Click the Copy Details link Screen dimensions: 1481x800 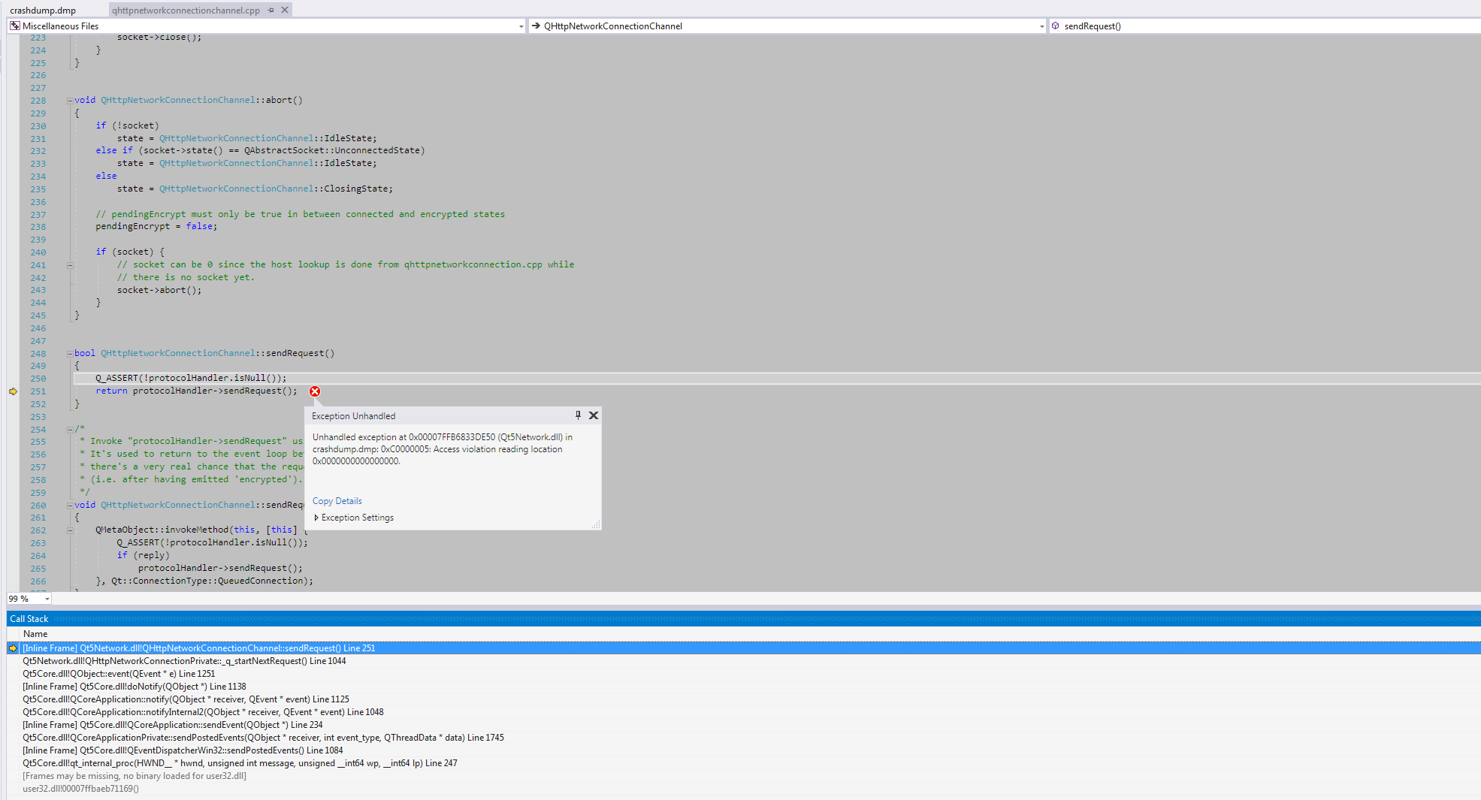[x=337, y=501]
